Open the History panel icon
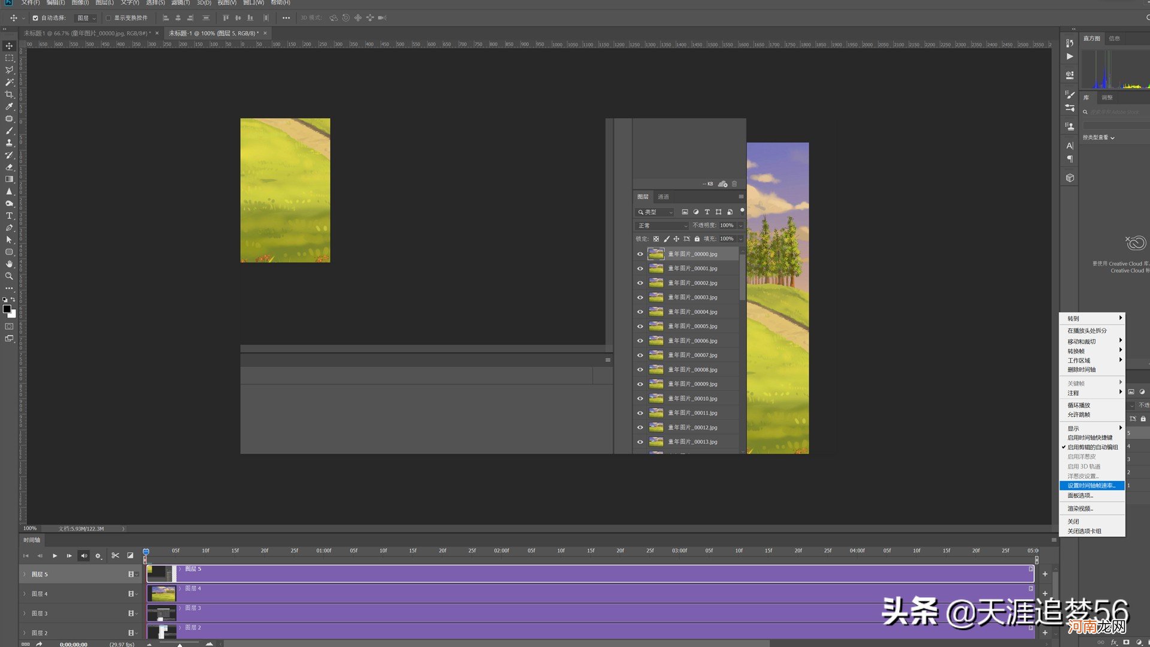This screenshot has height=647, width=1150. point(1070,43)
